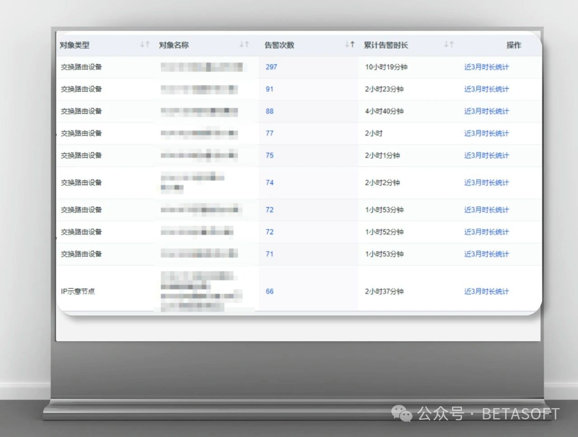The image size is (578, 437).
Task: Sort 对象类型 column descending with its down arrow
Action: click(142, 44)
